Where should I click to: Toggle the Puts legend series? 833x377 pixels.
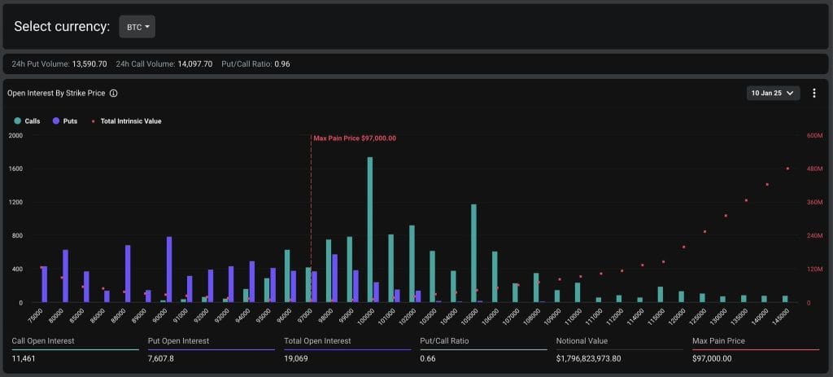(64, 121)
